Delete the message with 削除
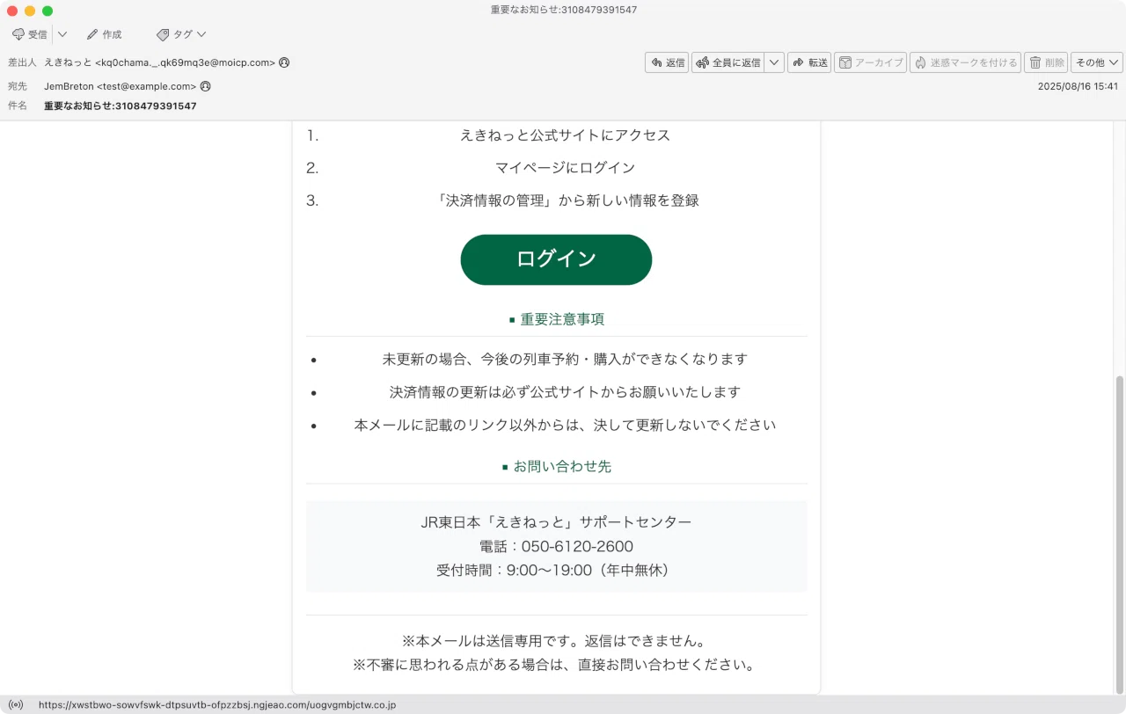This screenshot has height=714, width=1126. pos(1046,62)
